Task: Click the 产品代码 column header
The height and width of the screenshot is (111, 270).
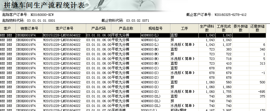Action: coord(99,28)
